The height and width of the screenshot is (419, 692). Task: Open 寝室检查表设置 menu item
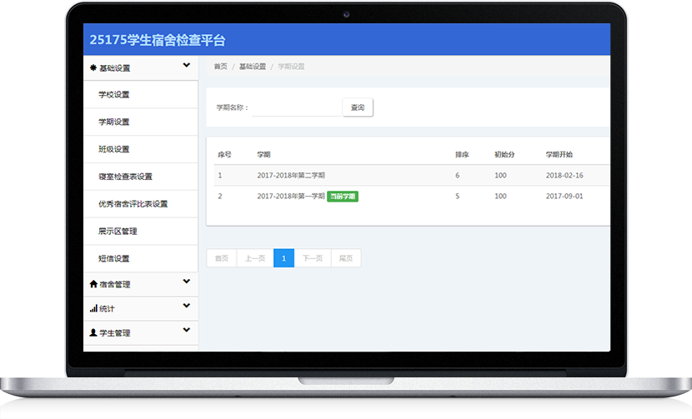tap(125, 177)
